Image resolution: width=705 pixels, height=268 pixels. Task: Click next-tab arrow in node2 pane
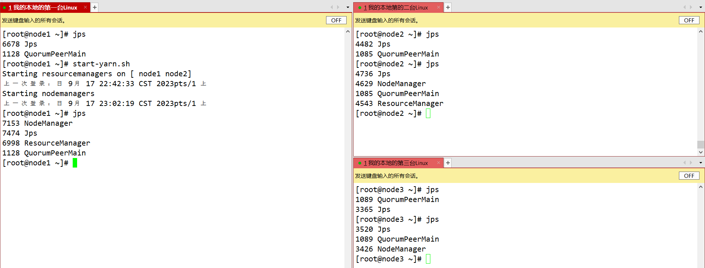(x=691, y=7)
